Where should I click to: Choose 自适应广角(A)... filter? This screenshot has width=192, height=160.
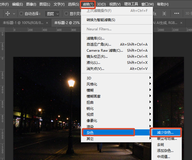point(117,44)
